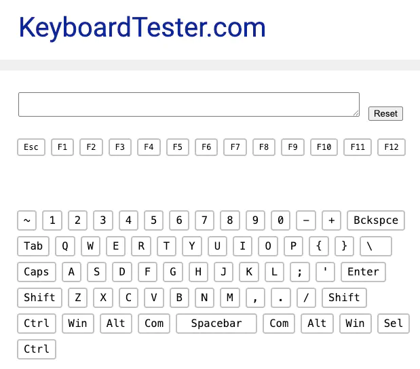The height and width of the screenshot is (369, 420).
Task: Click the semicolon key
Action: click(x=300, y=272)
